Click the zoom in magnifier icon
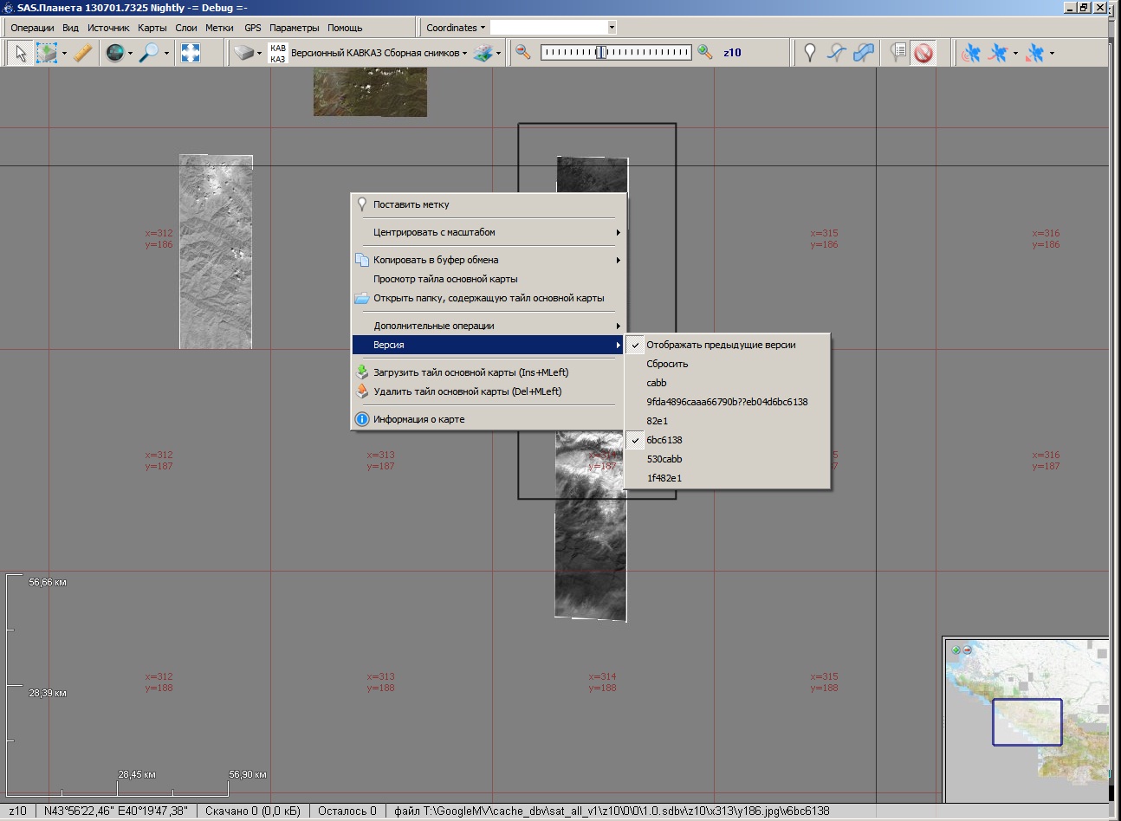Image resolution: width=1121 pixels, height=821 pixels. 705,53
